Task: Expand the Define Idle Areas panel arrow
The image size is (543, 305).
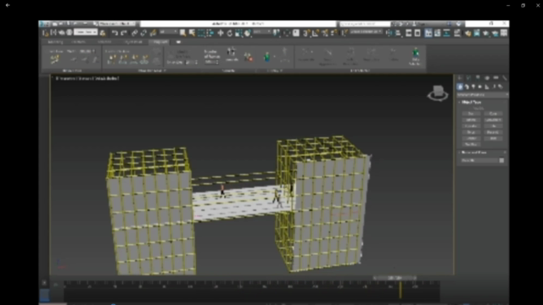Action: (165, 70)
